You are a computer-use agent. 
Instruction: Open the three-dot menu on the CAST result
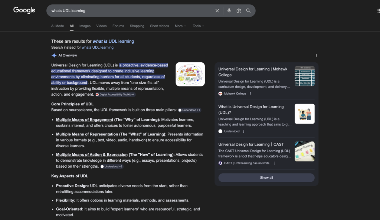click(x=274, y=163)
